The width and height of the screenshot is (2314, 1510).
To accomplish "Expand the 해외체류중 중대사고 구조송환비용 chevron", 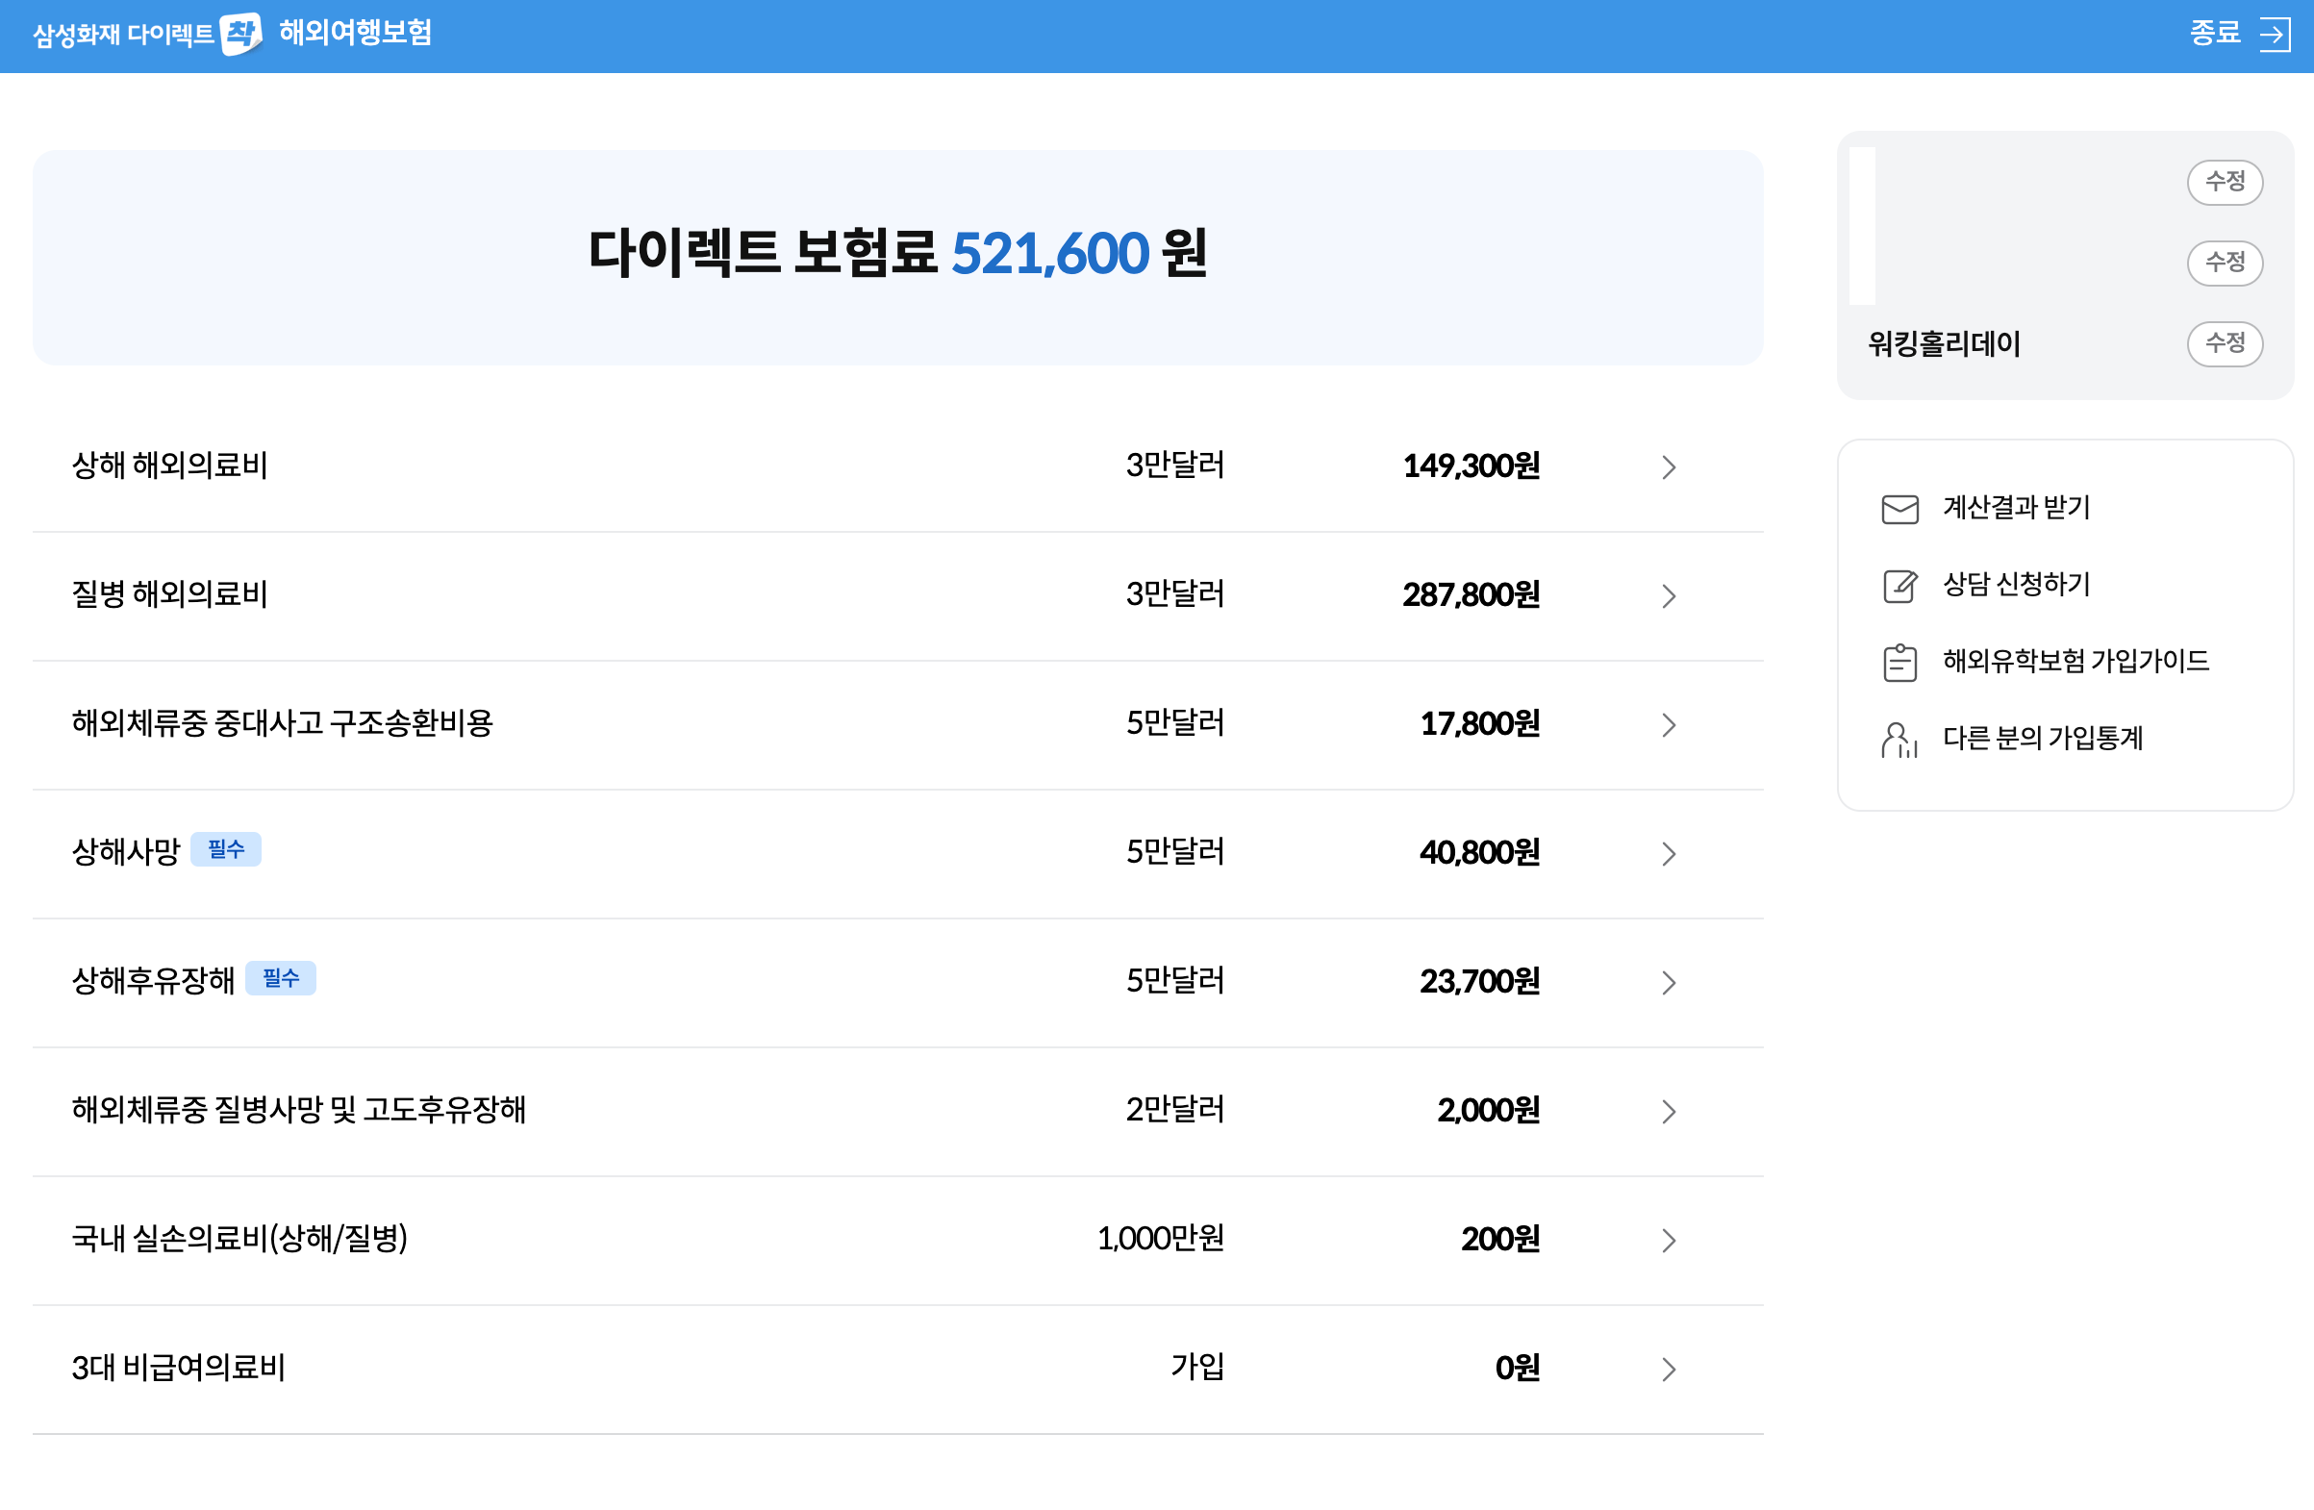I will 1669,724.
